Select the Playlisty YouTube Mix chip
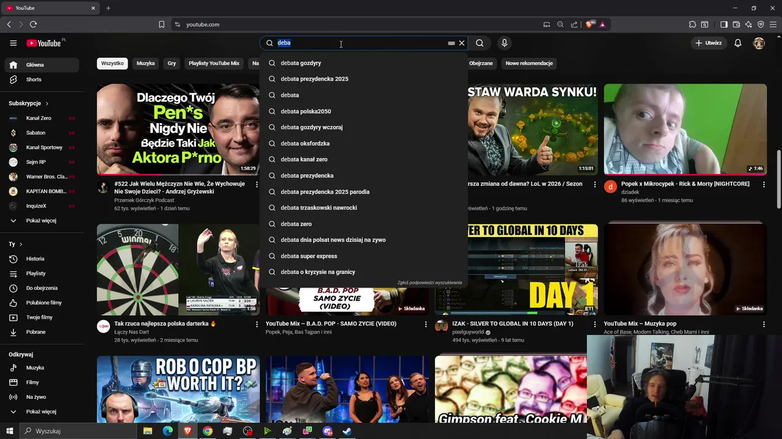Viewport: 782px width, 439px height. [x=214, y=63]
